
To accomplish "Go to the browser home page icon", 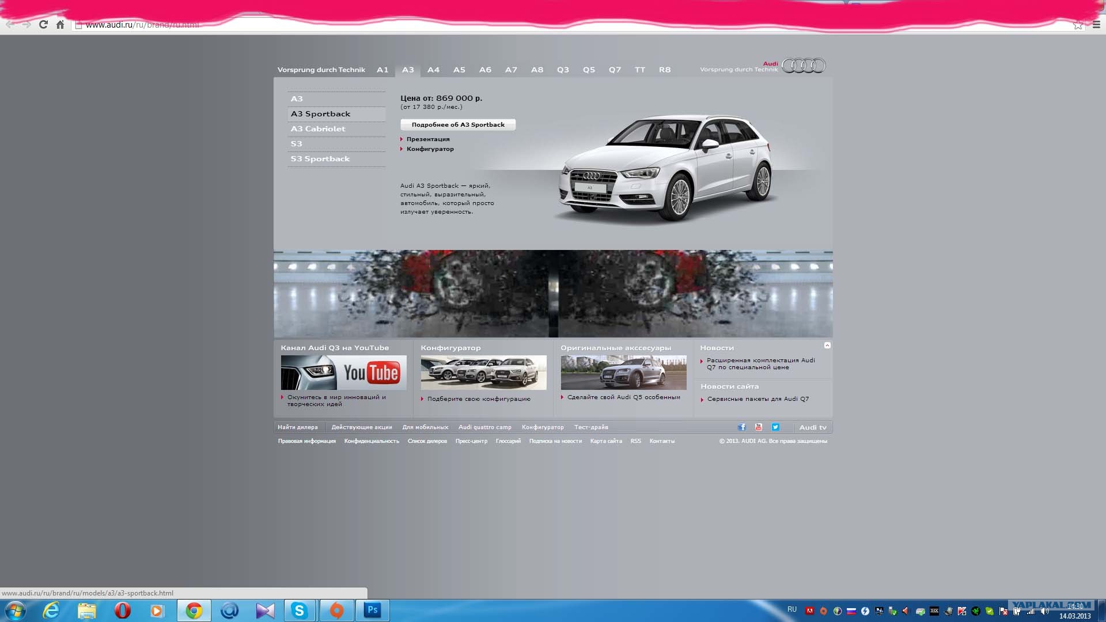I will pos(60,24).
